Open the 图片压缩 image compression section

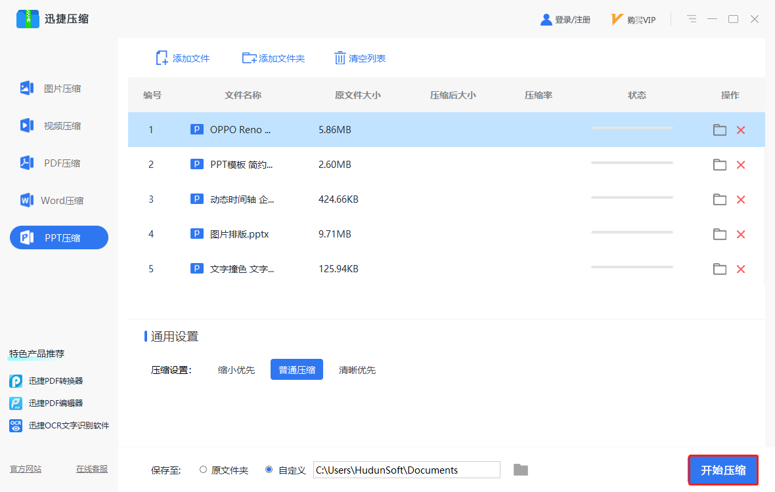(51, 89)
